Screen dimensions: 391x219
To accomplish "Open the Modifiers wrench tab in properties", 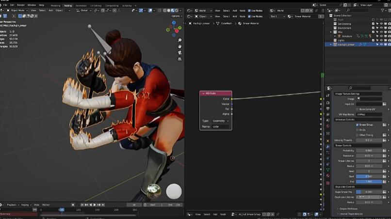I will tap(328, 146).
